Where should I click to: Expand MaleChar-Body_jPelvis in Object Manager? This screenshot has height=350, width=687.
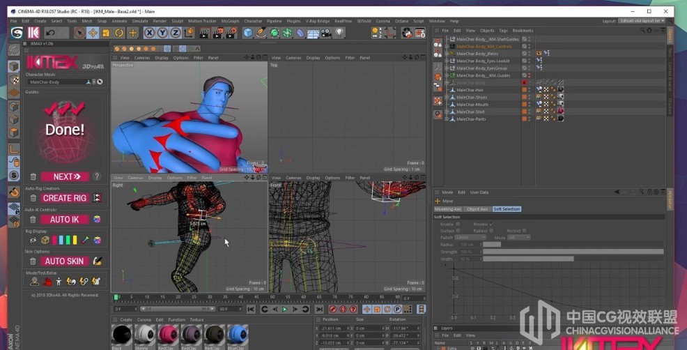(447, 54)
